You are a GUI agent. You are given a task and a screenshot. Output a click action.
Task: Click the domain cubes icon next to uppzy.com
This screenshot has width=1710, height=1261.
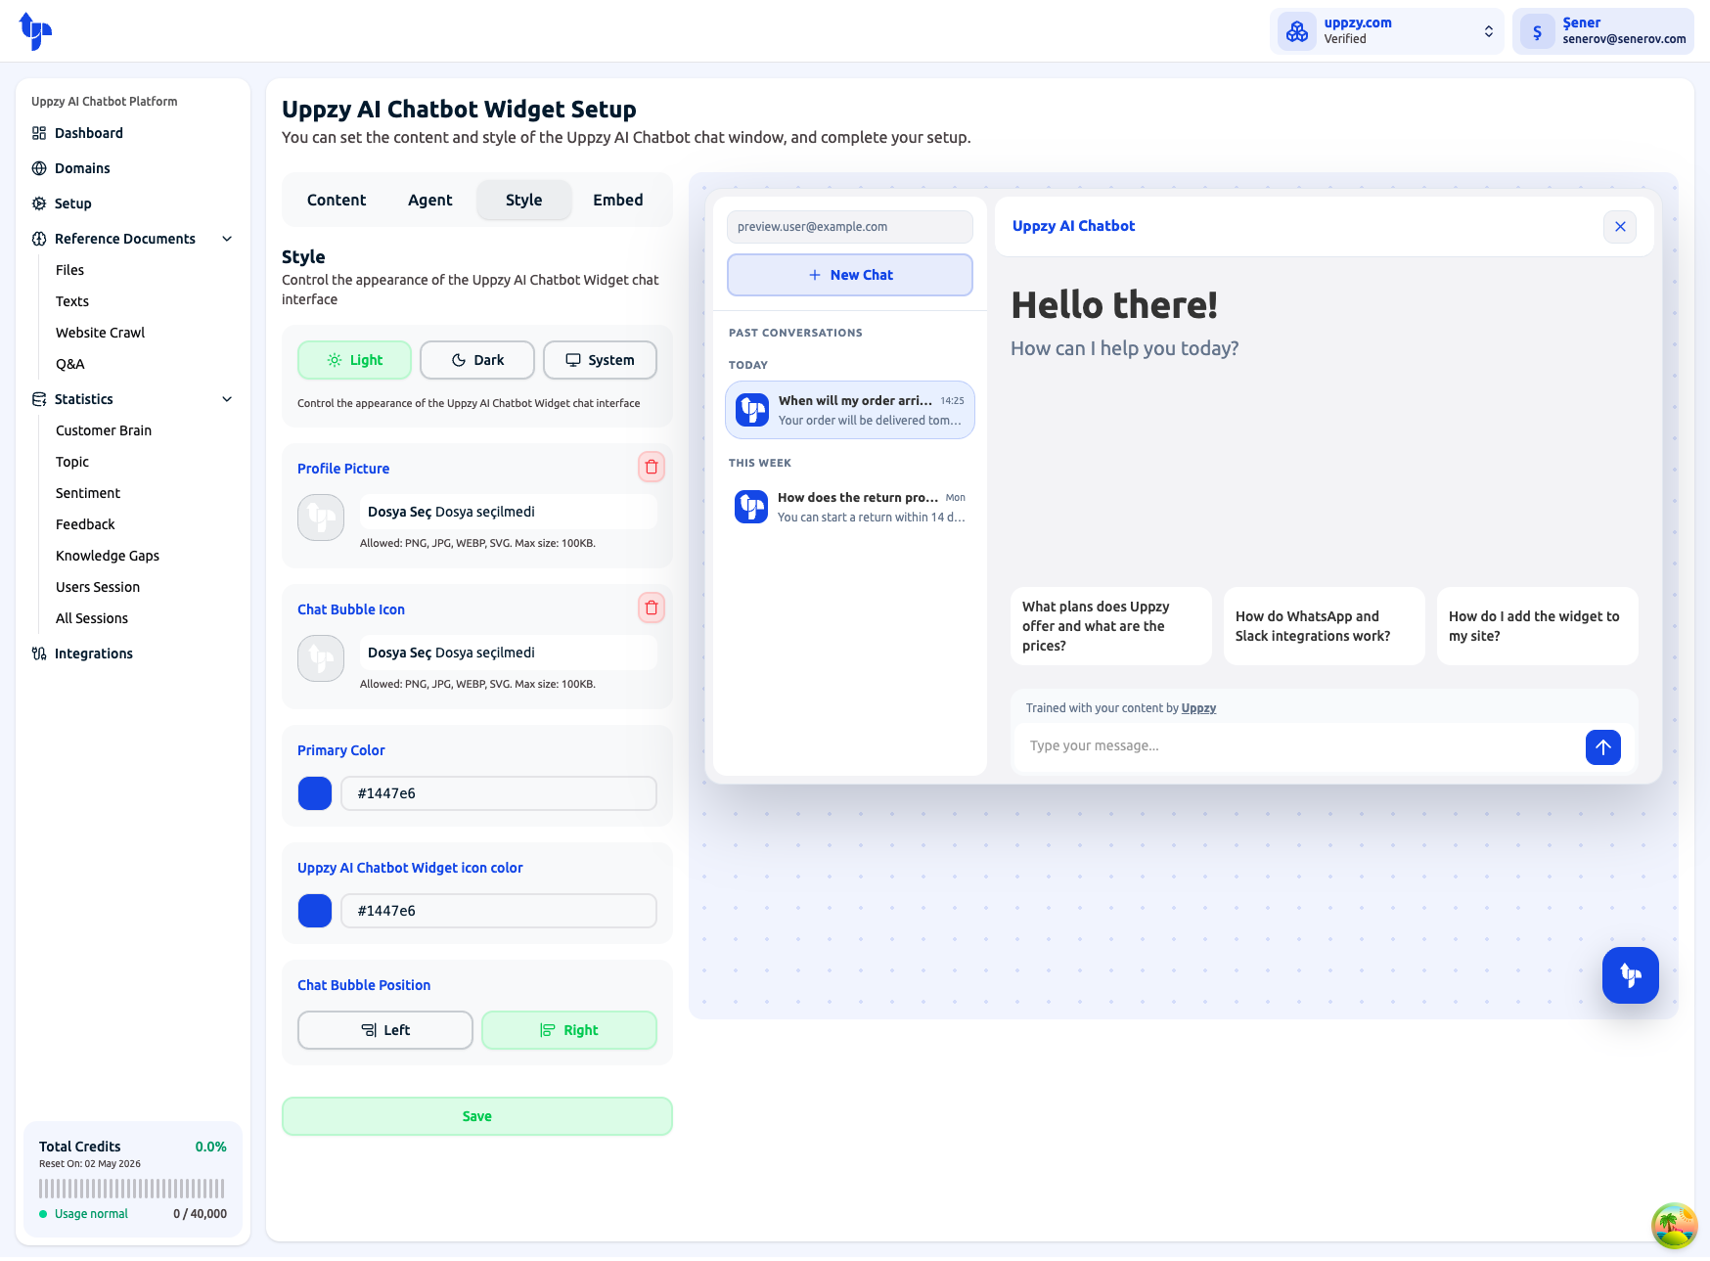(x=1297, y=31)
